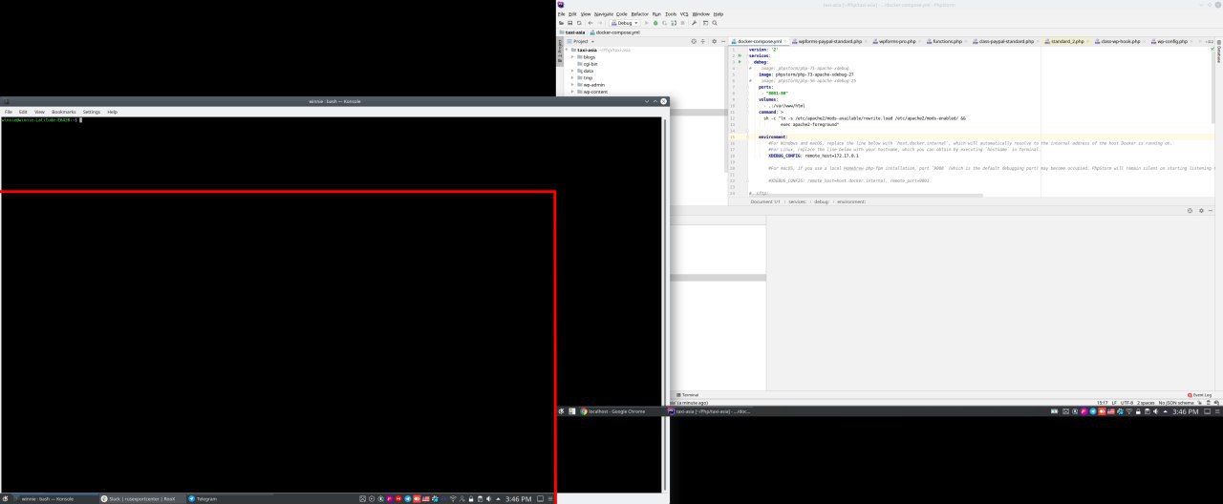Open the Navigate menu in PhpStorm

(604, 14)
